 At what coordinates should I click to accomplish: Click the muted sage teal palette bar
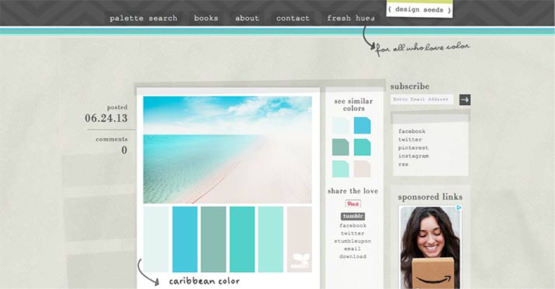(x=213, y=239)
